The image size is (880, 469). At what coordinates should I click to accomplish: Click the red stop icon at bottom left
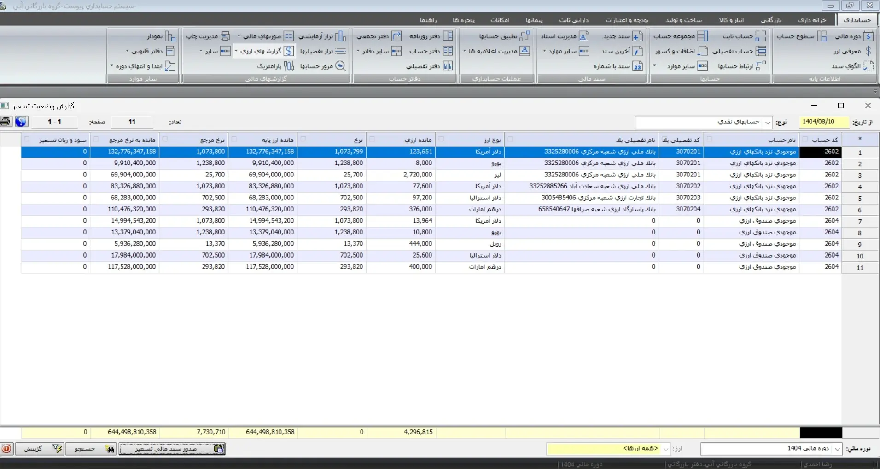click(x=6, y=449)
